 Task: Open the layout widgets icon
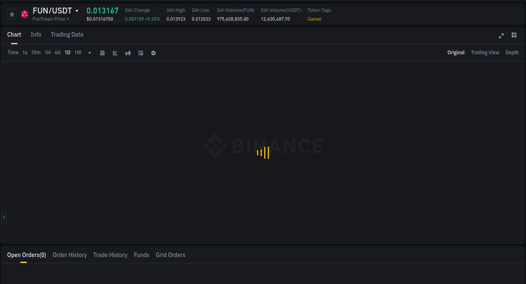pyautogui.click(x=514, y=35)
